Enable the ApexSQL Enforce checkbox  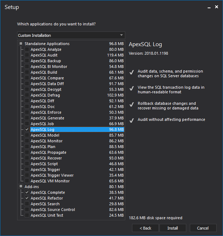point(27,112)
